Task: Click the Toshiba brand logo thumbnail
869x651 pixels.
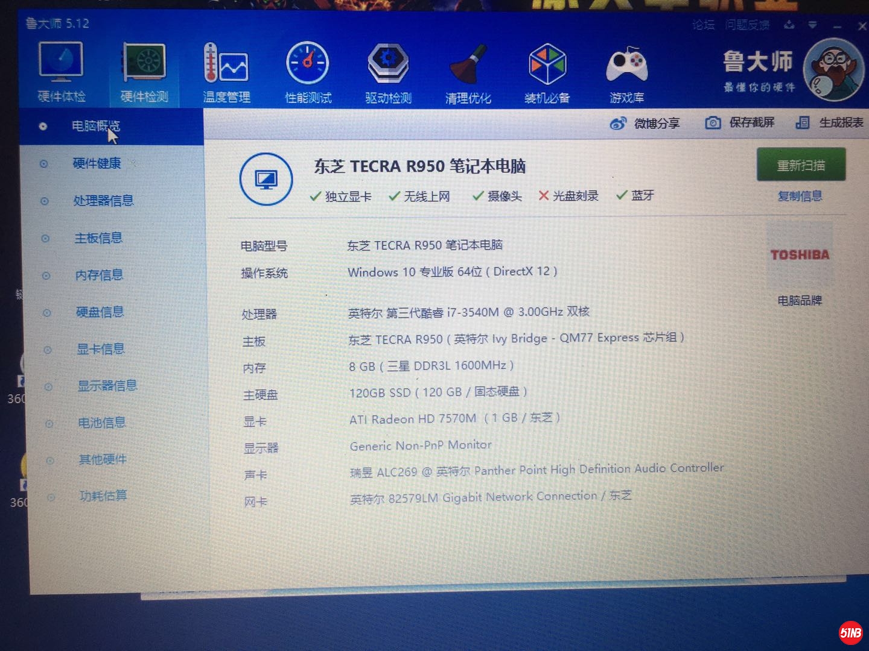Action: pyautogui.click(x=800, y=255)
